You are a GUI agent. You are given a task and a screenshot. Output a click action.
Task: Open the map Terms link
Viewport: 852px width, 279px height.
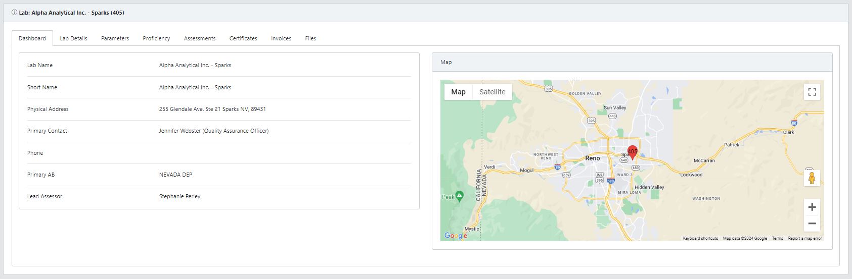(x=777, y=238)
